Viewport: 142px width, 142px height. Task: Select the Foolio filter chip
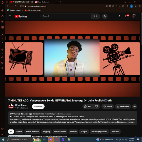click(19, 131)
